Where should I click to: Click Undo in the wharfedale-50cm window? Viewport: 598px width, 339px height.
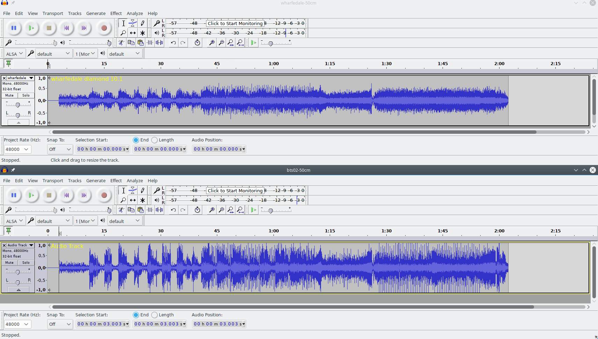[x=173, y=43]
